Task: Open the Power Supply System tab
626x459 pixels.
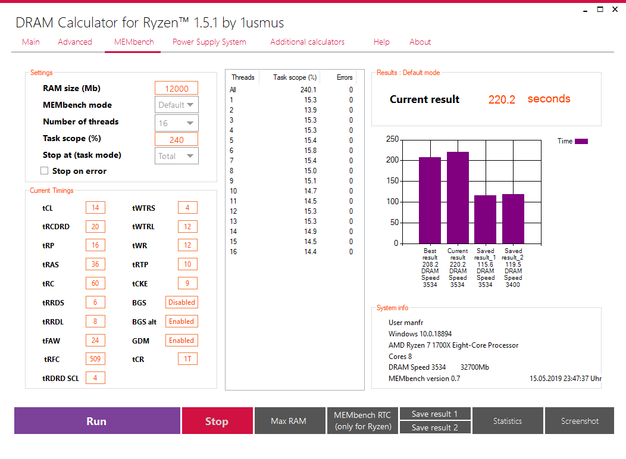Action: (209, 42)
